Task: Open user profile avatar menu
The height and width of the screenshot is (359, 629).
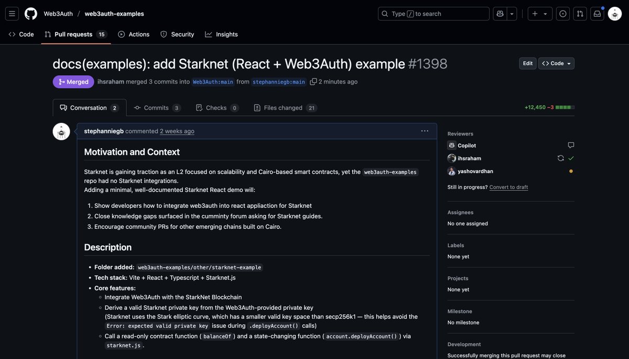Action: click(x=615, y=14)
